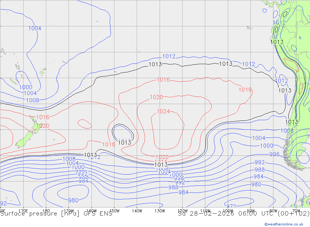Image resolution: width=310 pixels, height=227 pixels.
Task: Click the 1008 label off the Chilean coast
Action: [287, 131]
